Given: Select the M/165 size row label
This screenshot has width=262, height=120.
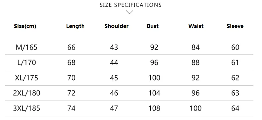Looking at the screenshot, I should pos(26,47).
